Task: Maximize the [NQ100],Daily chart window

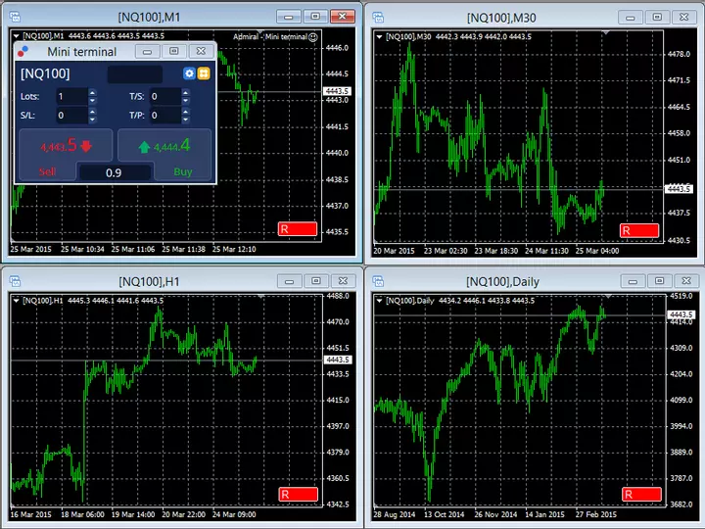Action: pos(660,281)
